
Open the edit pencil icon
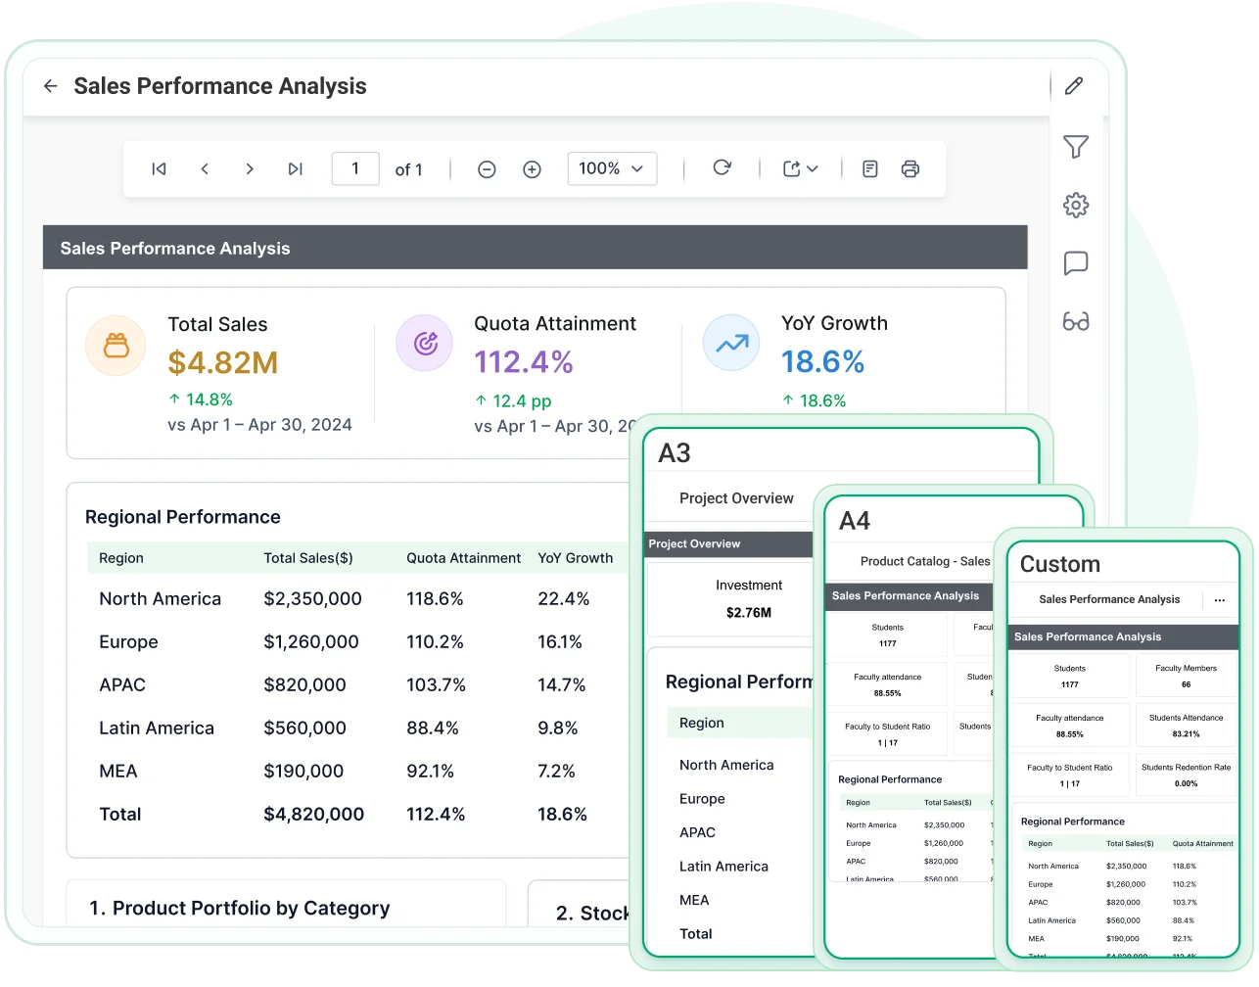click(1074, 86)
